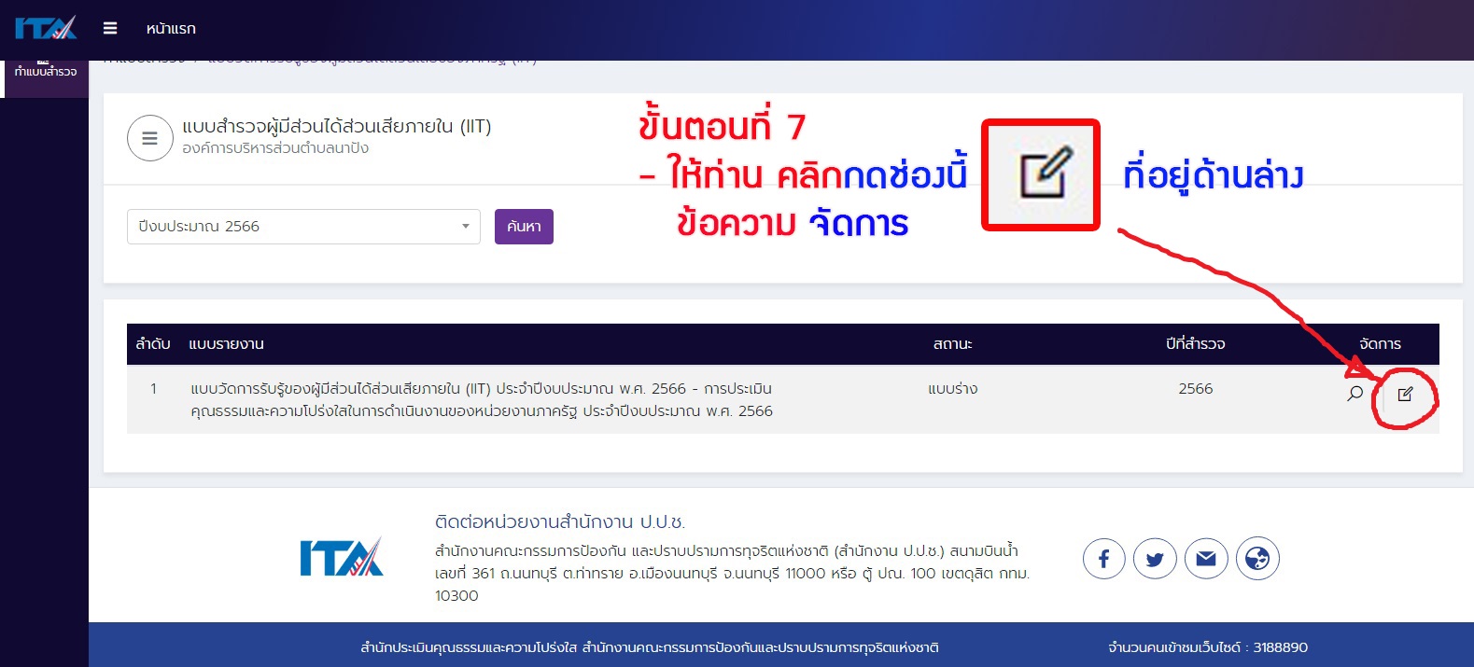Open the hamburger menu in top bar
This screenshot has height=667, width=1474.
click(x=110, y=28)
